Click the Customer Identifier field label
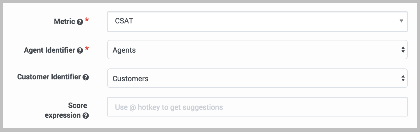 [49, 77]
